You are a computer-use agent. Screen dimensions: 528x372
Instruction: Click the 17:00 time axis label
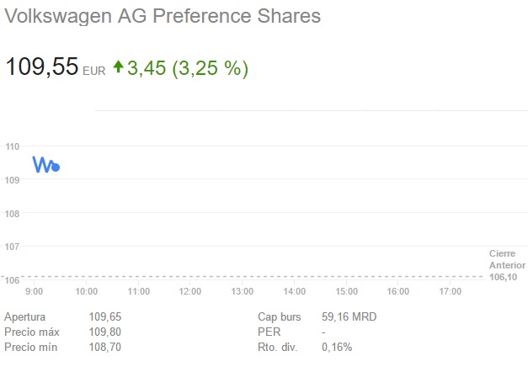click(451, 291)
